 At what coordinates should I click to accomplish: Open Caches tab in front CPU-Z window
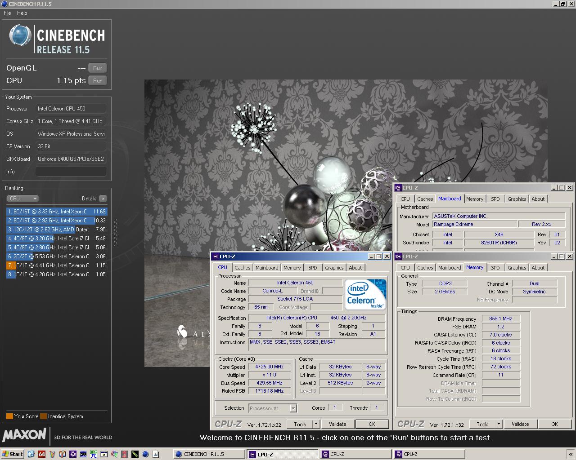pos(243,267)
